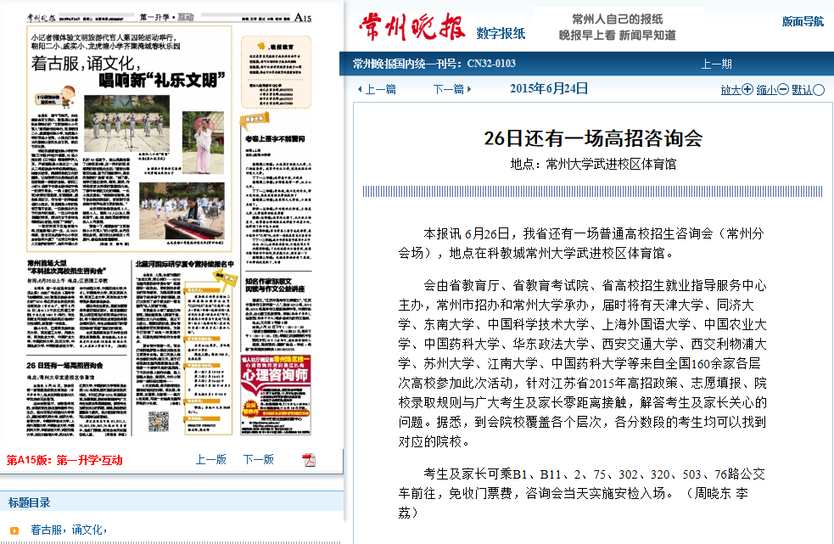The width and height of the screenshot is (834, 544).
Task: Open the 着古服,诵文化 title list entry
Action: coord(67,530)
